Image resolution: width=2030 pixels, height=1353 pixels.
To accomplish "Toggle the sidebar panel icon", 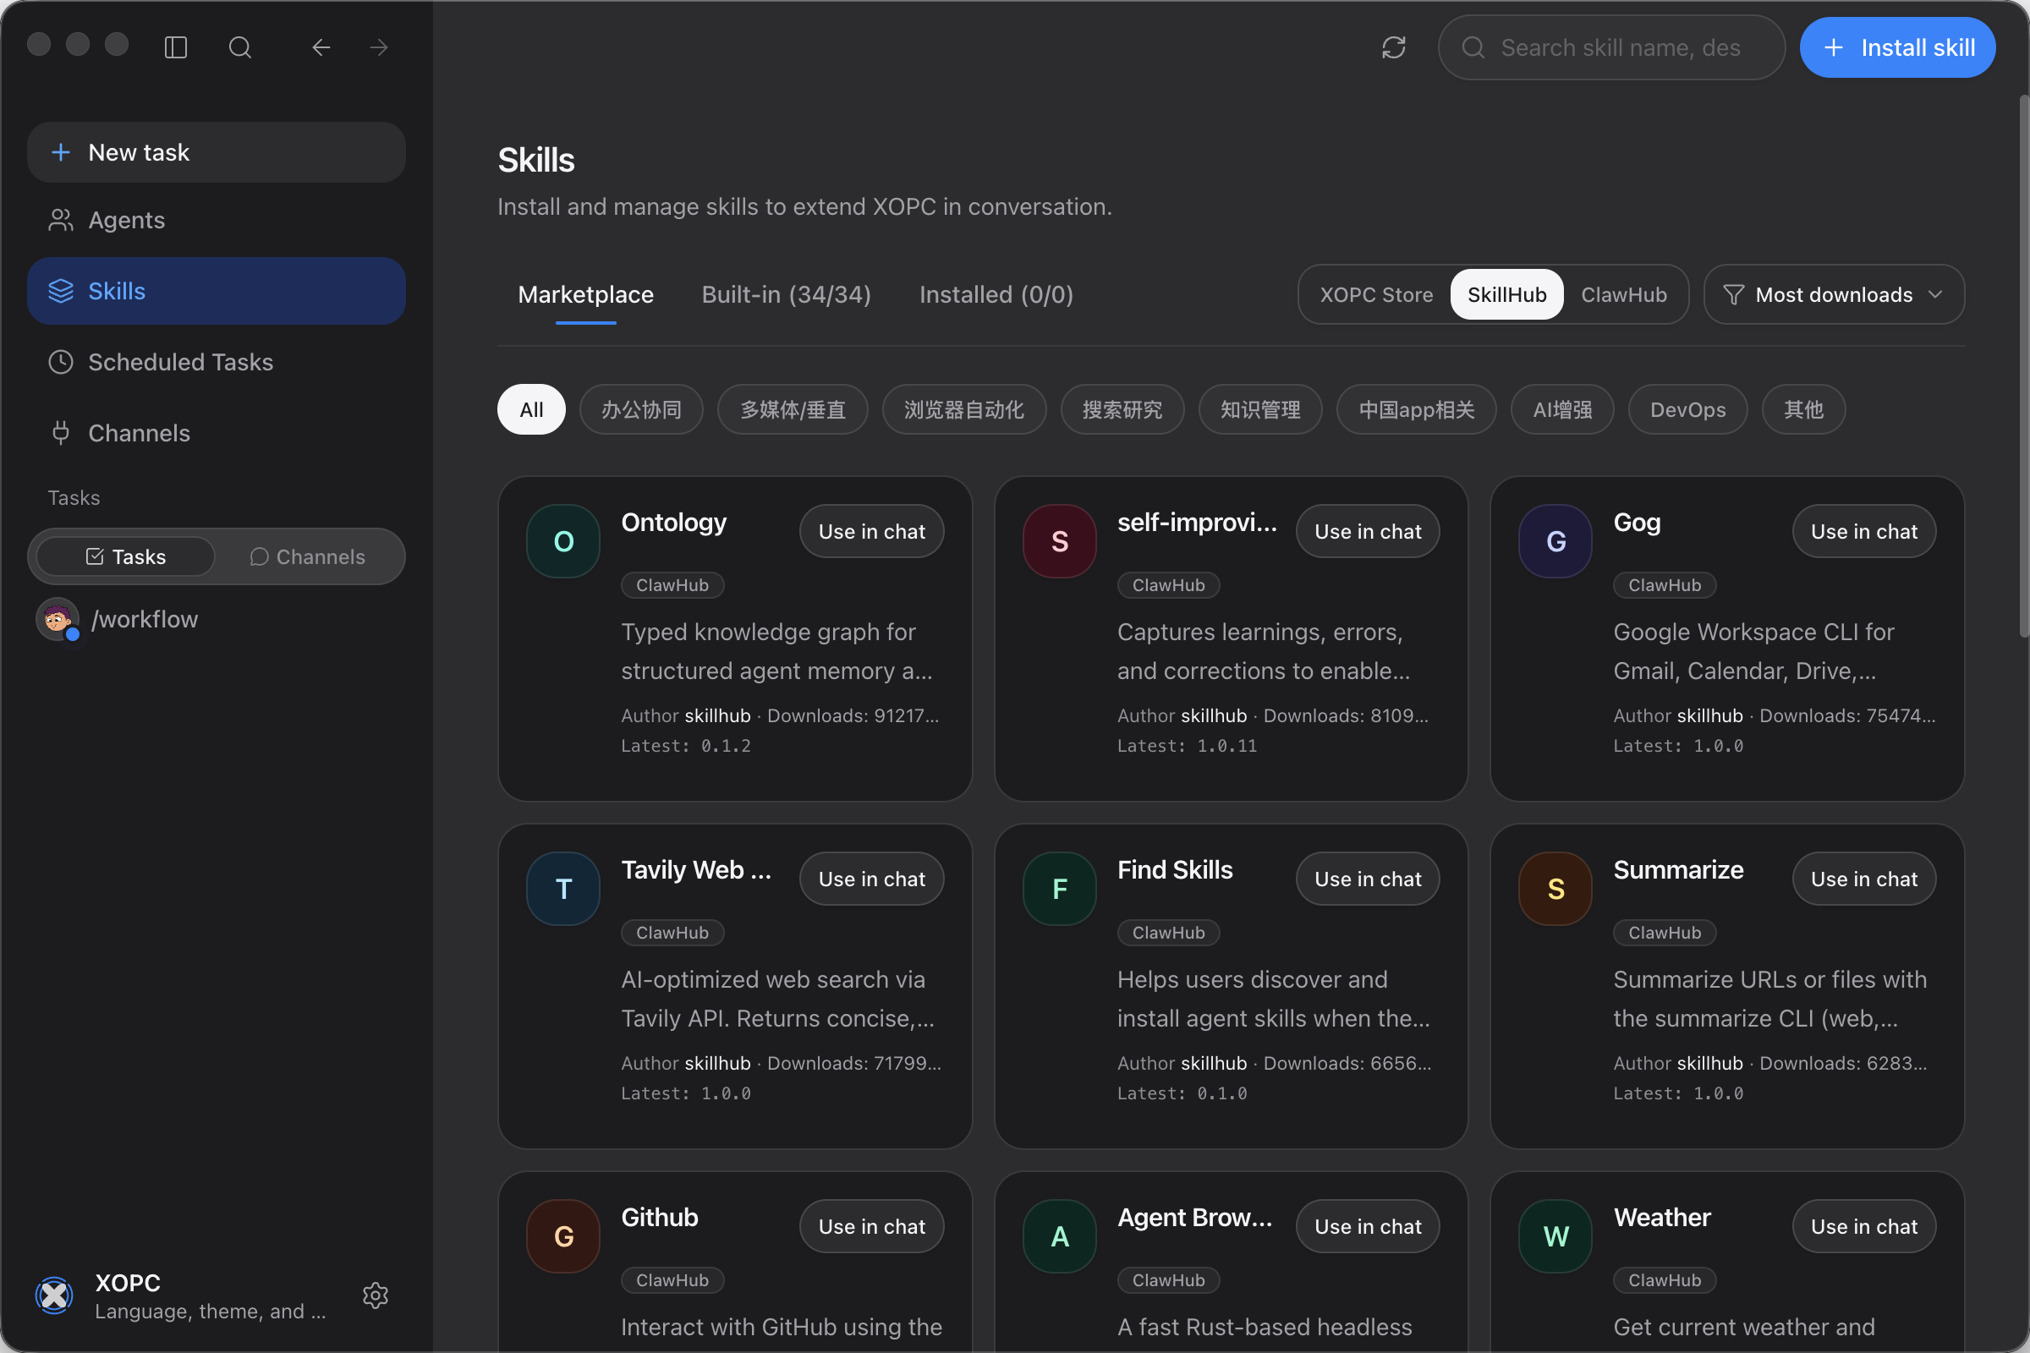I will tap(176, 47).
